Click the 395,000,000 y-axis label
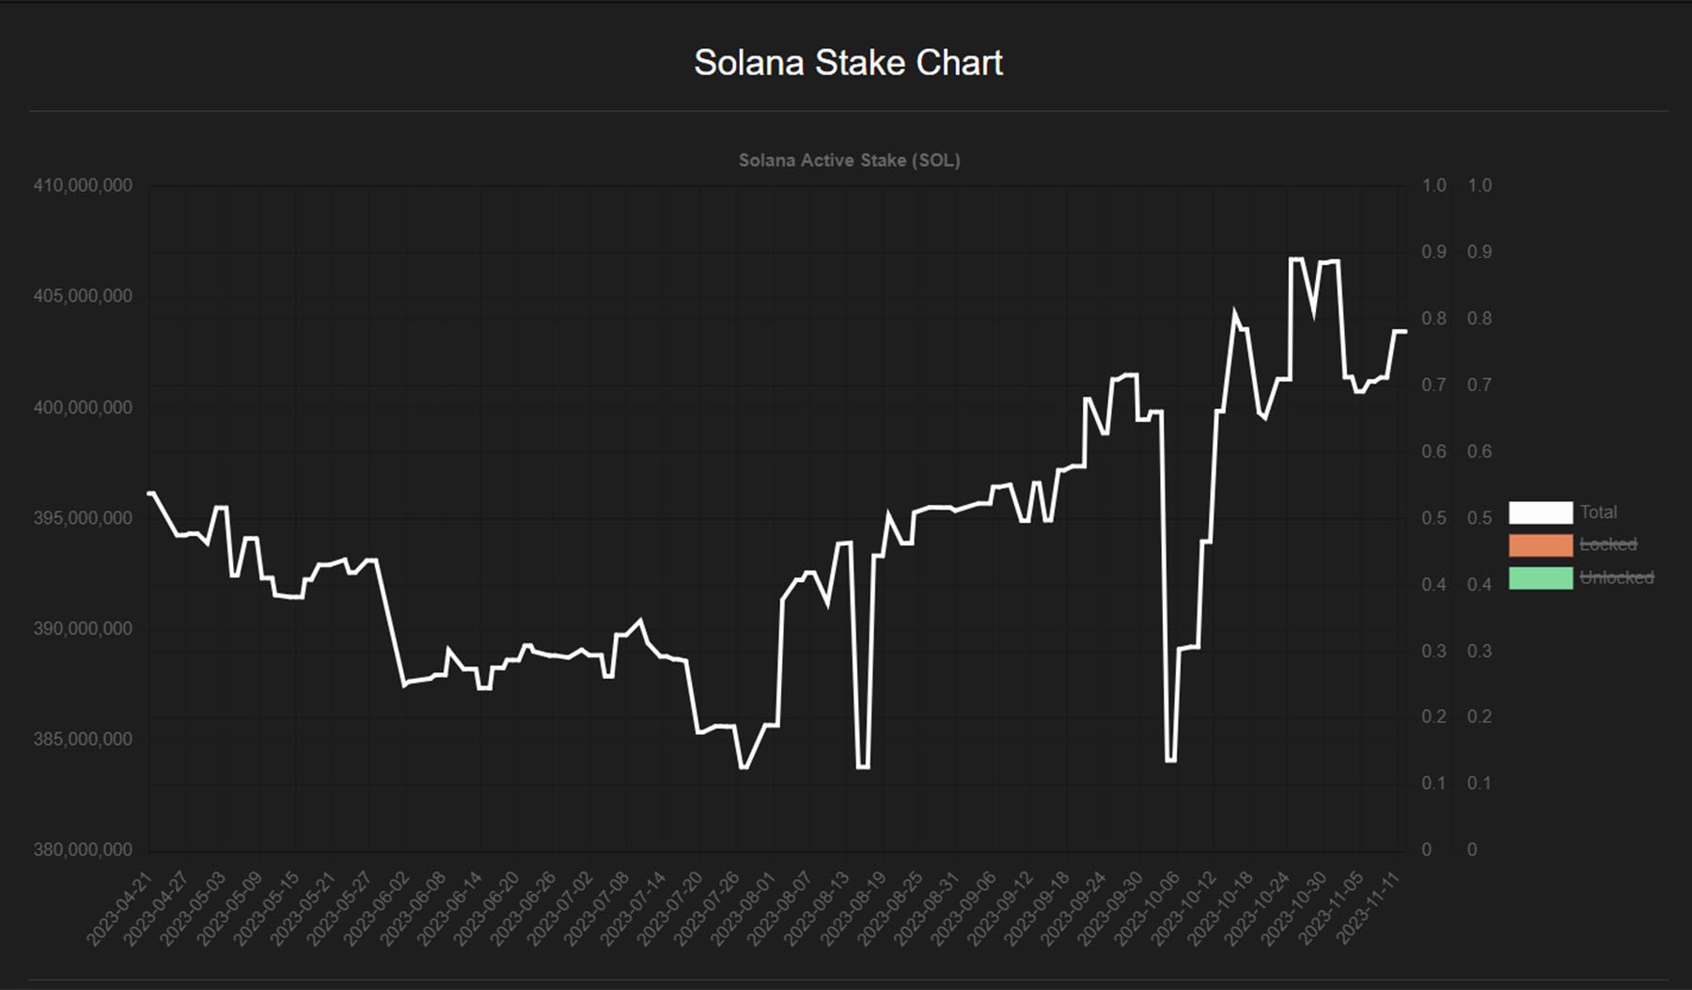This screenshot has width=1692, height=990. click(x=83, y=518)
